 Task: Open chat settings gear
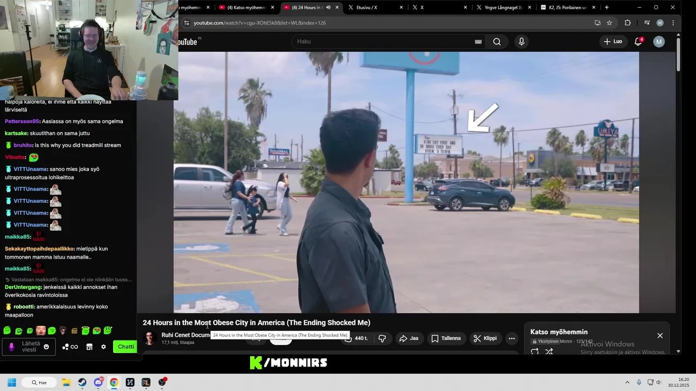click(x=103, y=347)
